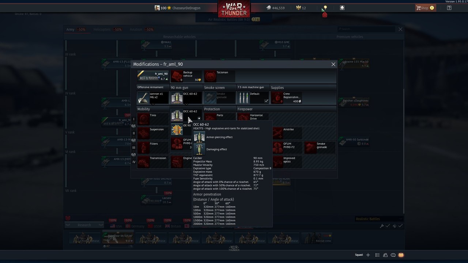
Task: Click the vehicle search field
Action: [x=366, y=29]
